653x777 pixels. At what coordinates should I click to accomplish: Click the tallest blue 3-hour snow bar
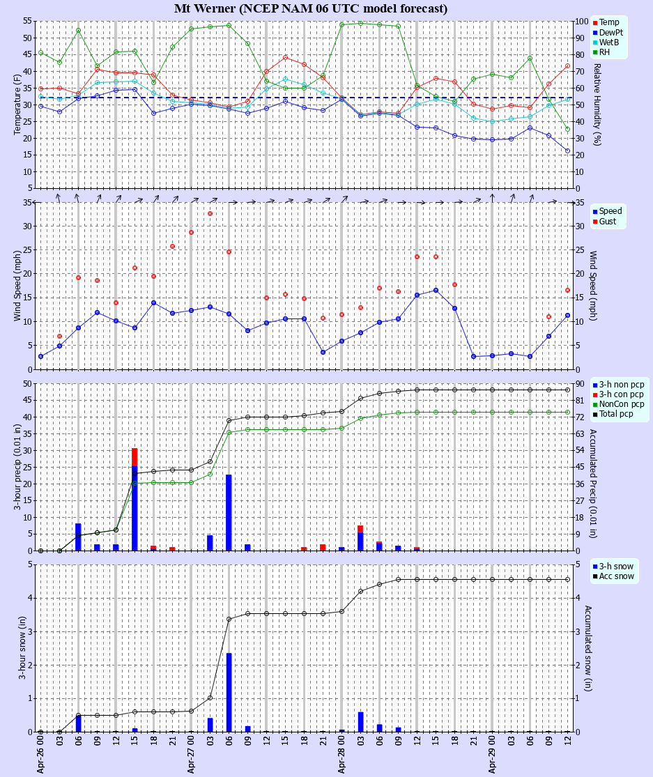(x=229, y=692)
